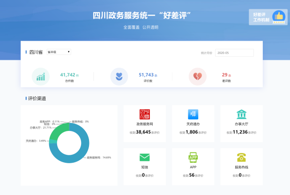This screenshot has width=290, height=195.
Task: Click the 41,742 办件数 count
Action: pyautogui.click(x=68, y=75)
